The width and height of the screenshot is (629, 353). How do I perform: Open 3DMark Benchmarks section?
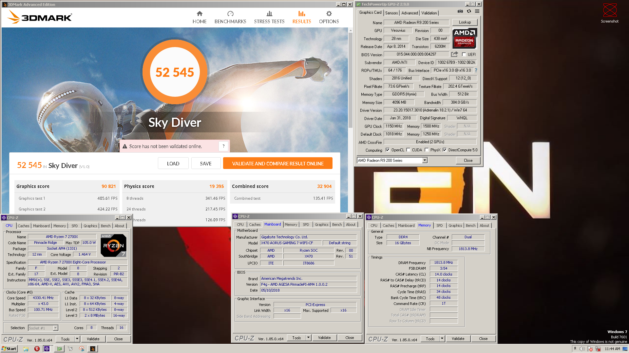tap(230, 17)
